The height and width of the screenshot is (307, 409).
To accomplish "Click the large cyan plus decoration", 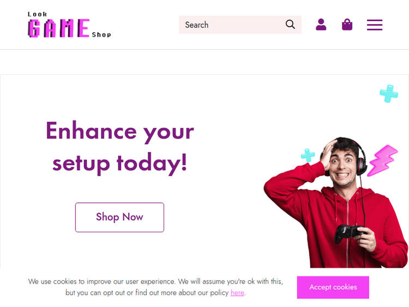I will coord(389,94).
